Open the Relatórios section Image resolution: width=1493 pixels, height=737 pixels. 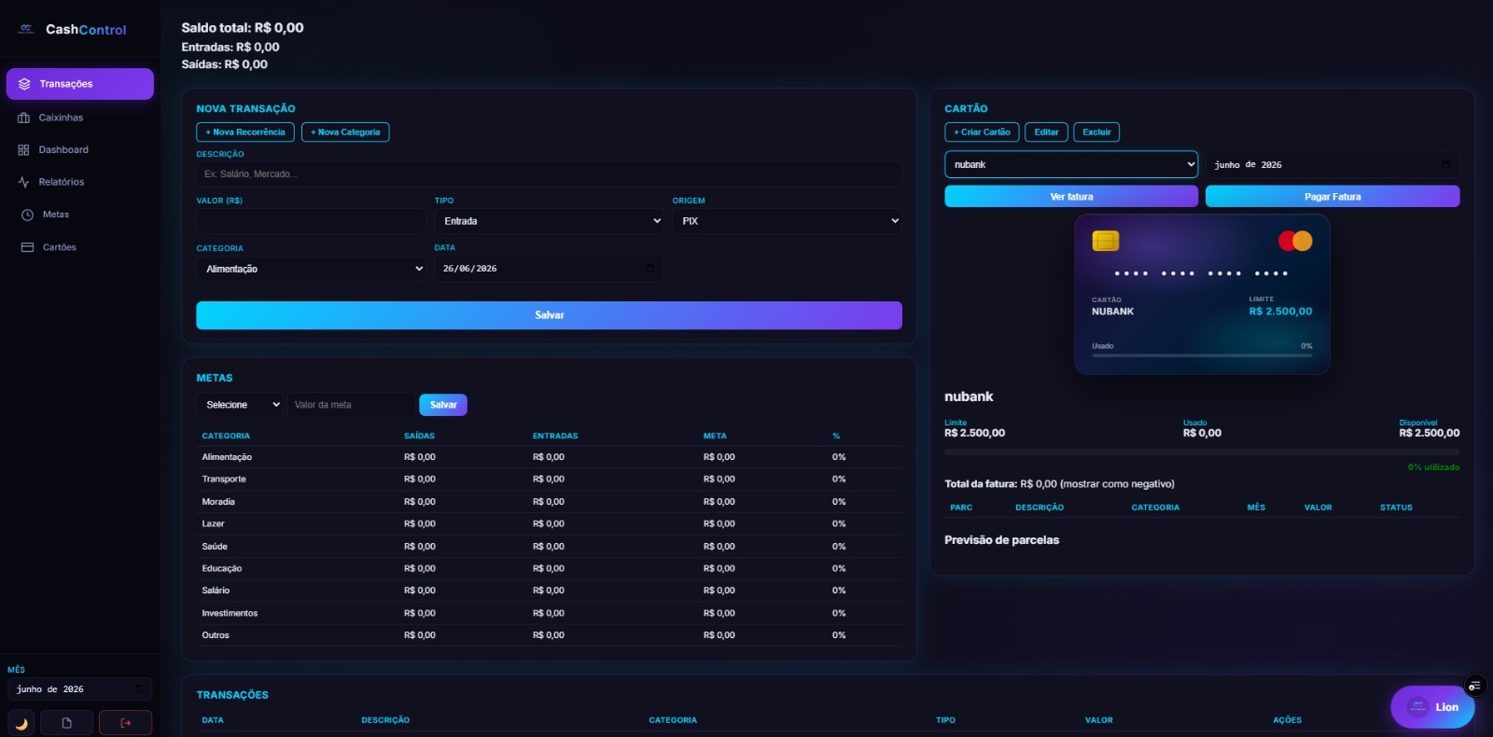(x=79, y=182)
